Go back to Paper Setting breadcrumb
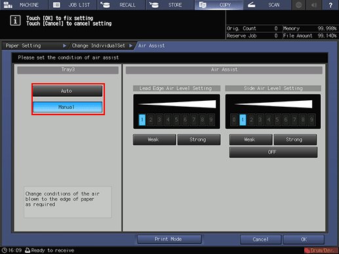This screenshot has width=339, height=254. (35, 46)
